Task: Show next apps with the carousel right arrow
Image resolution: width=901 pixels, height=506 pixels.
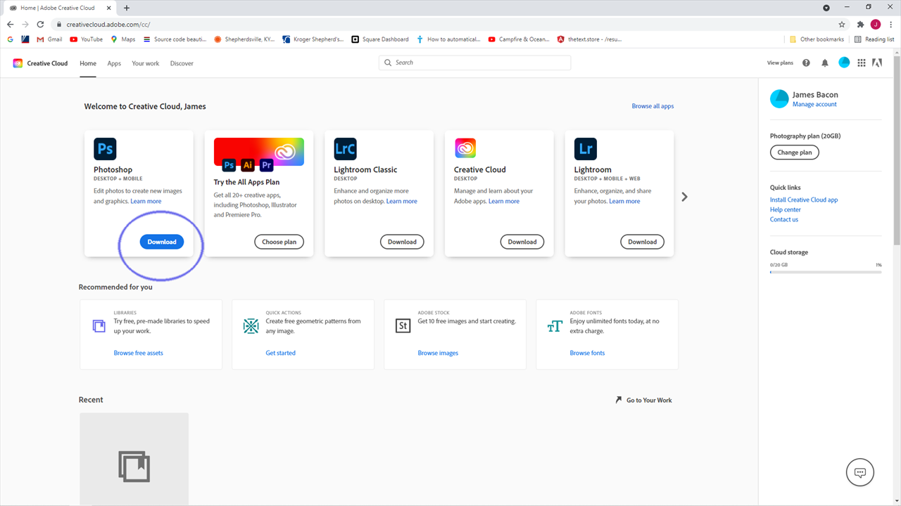Action: 684,197
